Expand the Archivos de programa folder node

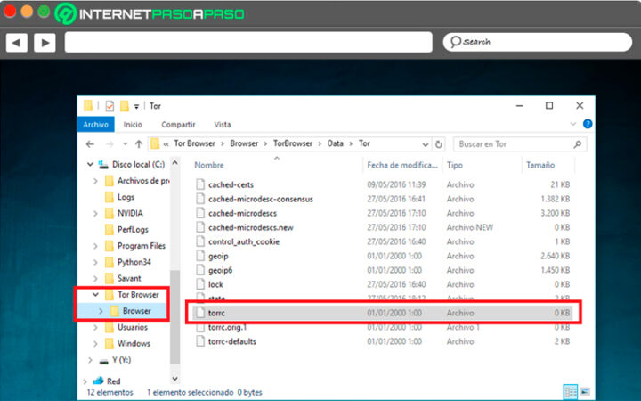(x=95, y=181)
